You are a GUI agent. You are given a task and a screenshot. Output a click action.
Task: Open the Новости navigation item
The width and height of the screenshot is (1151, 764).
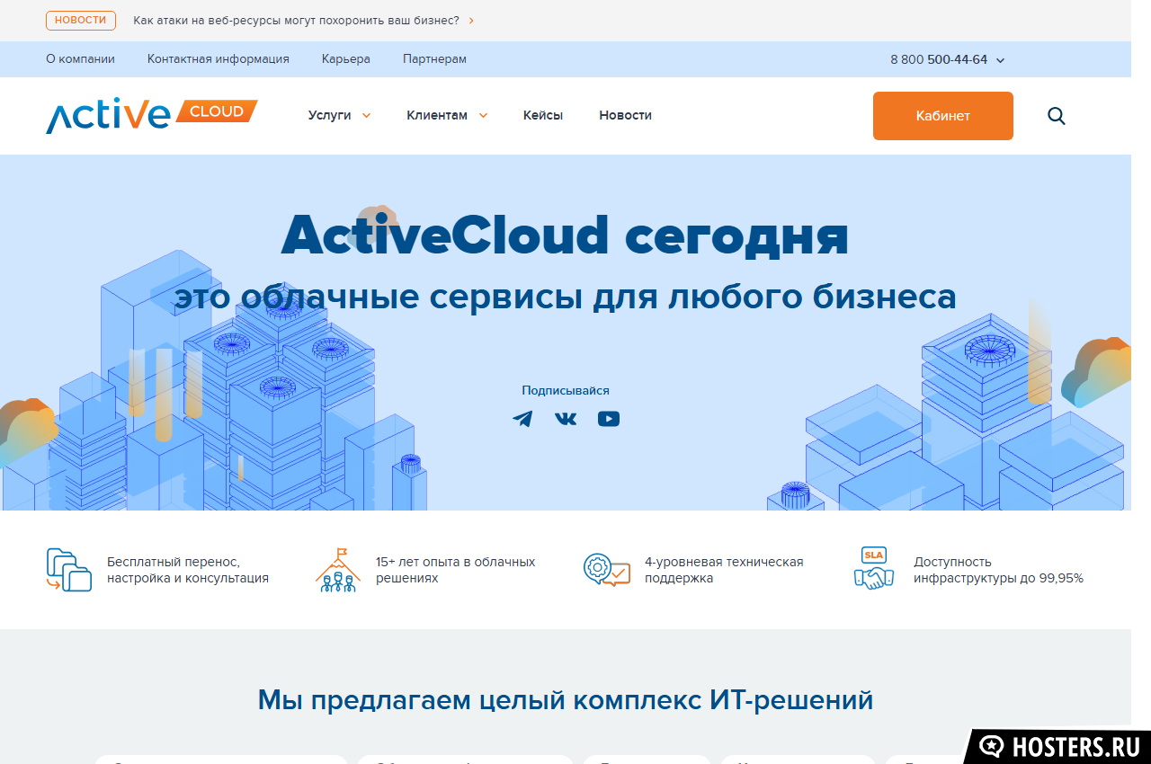625,115
